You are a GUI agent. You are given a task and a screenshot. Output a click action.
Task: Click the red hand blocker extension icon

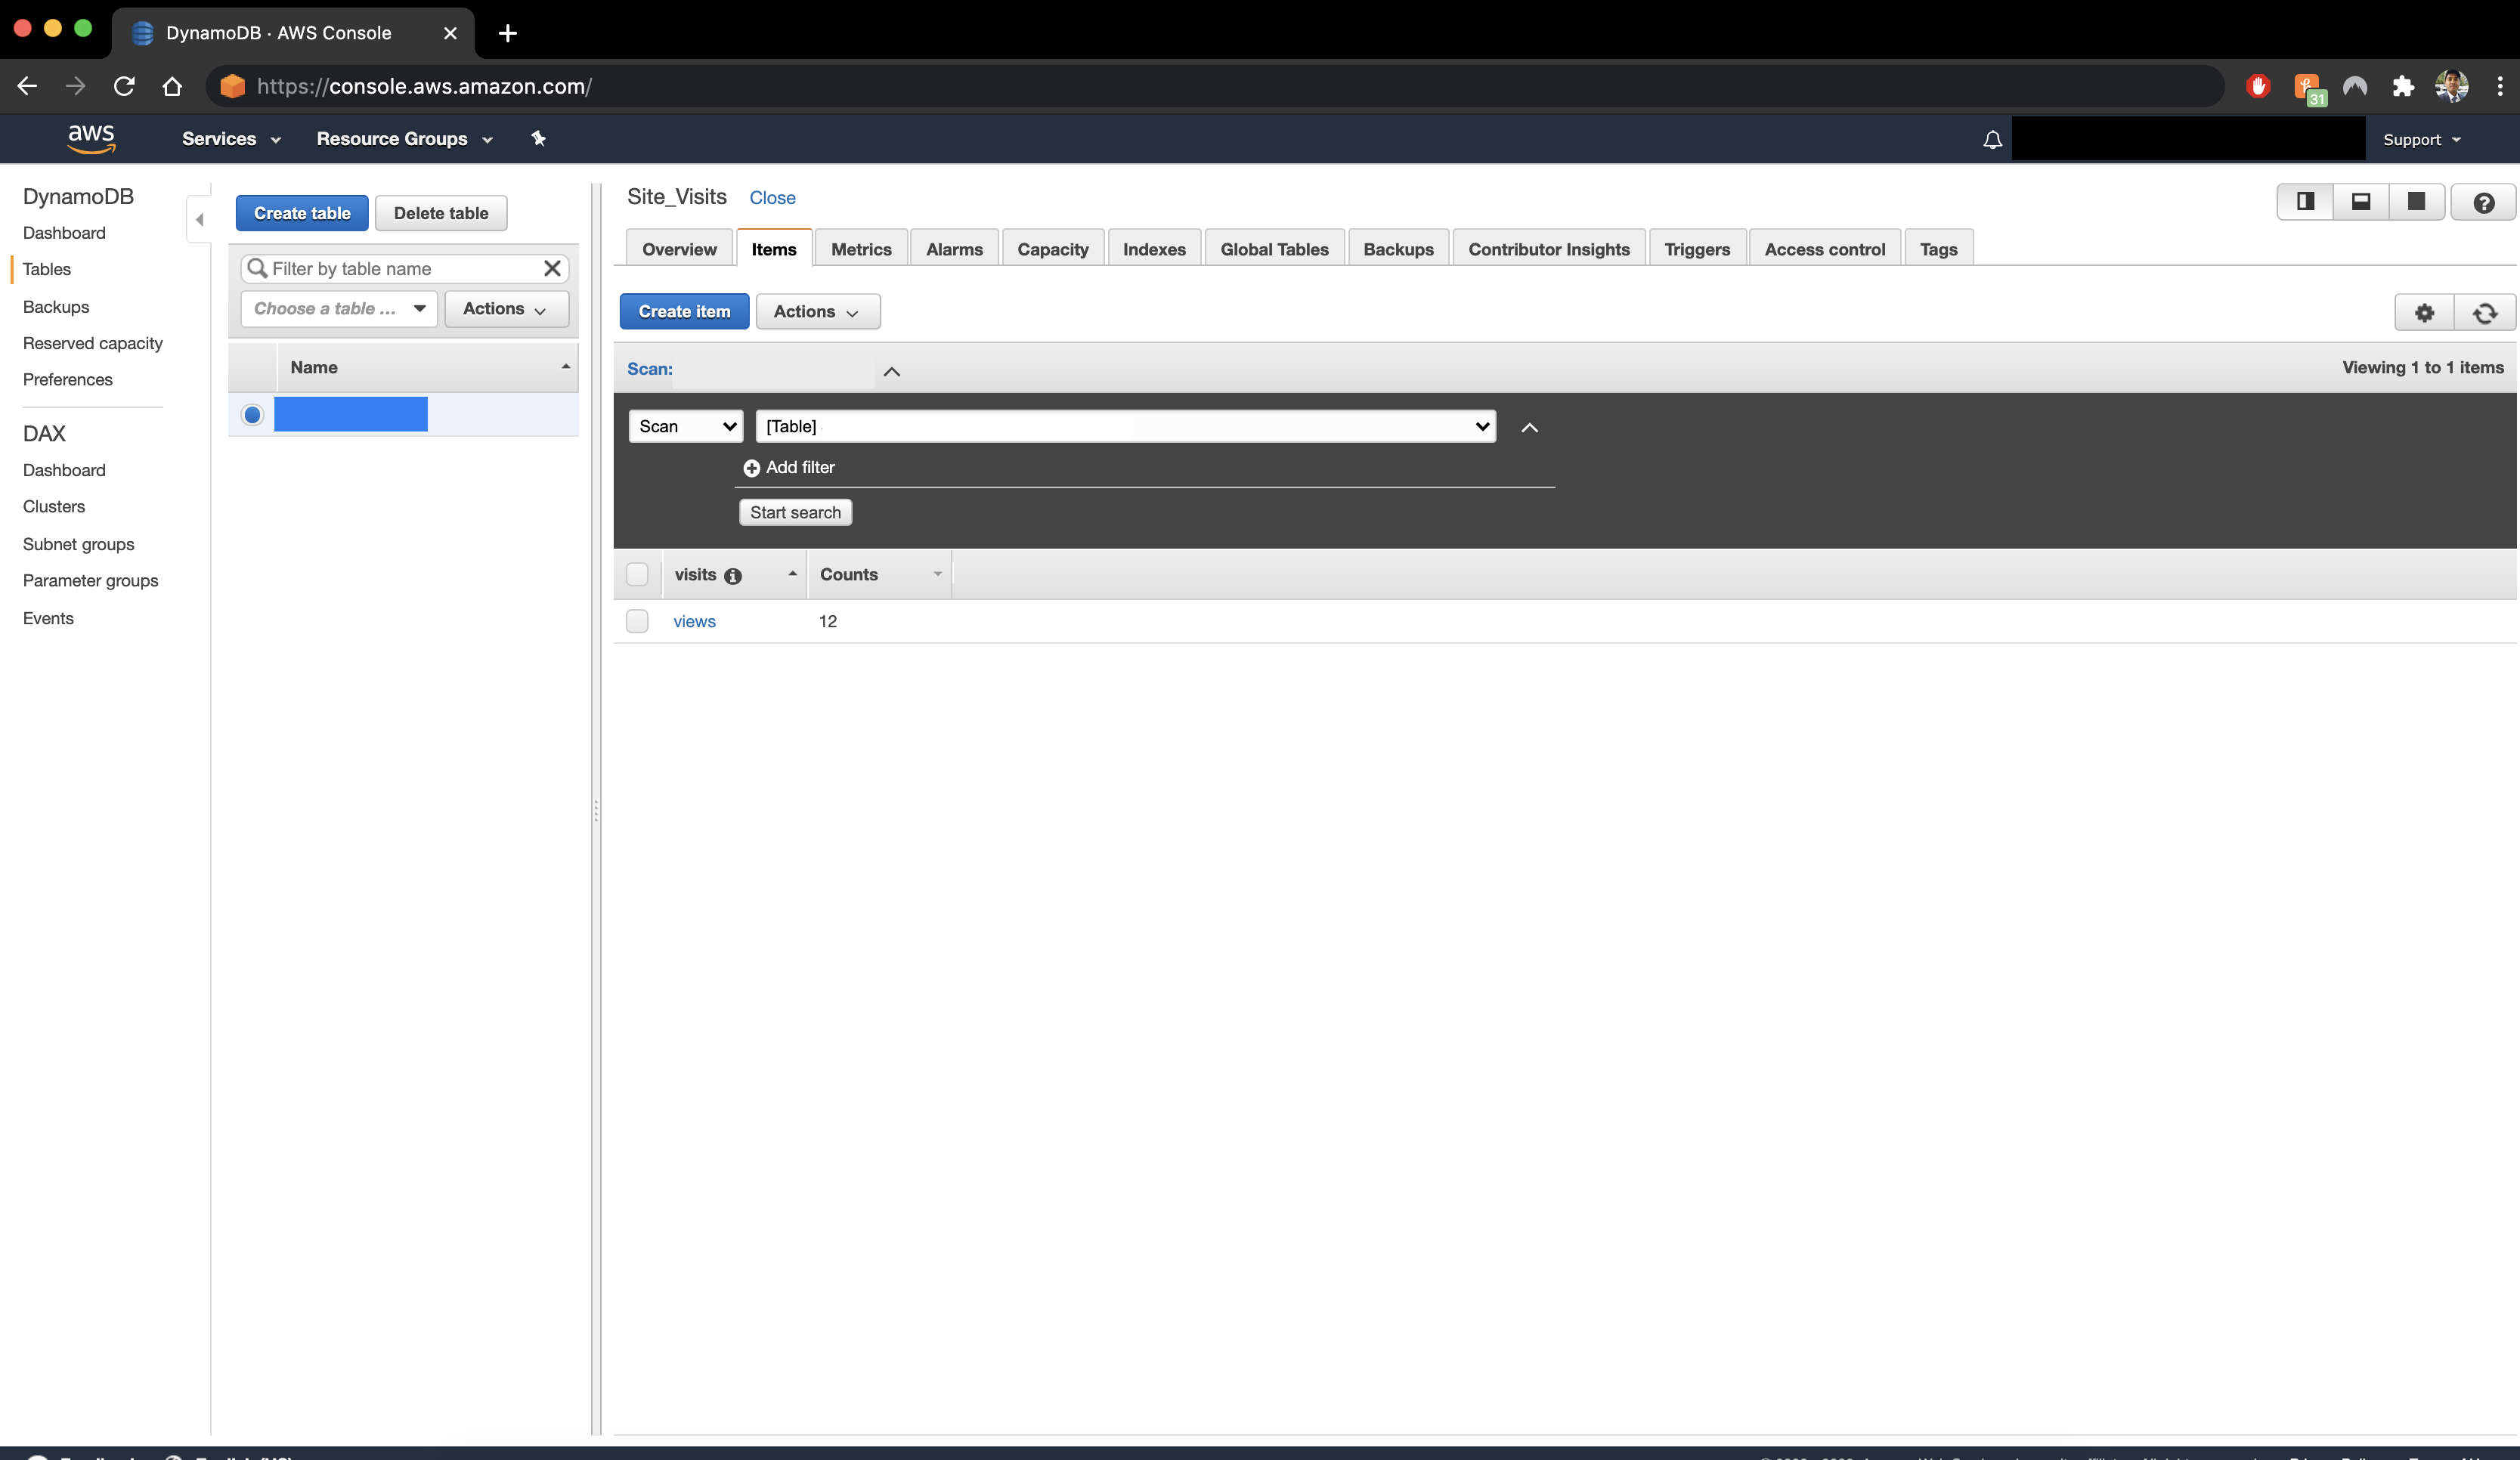pyautogui.click(x=2258, y=86)
